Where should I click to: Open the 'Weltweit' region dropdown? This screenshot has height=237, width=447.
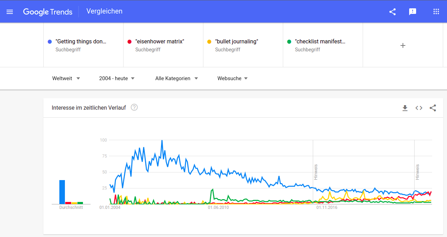point(66,78)
